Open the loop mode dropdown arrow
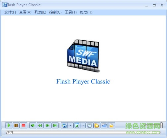Screen dimensions: 167x138 pyautogui.click(x=83, y=125)
